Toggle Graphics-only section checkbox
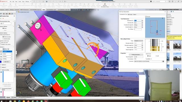 (x=1, y=44)
